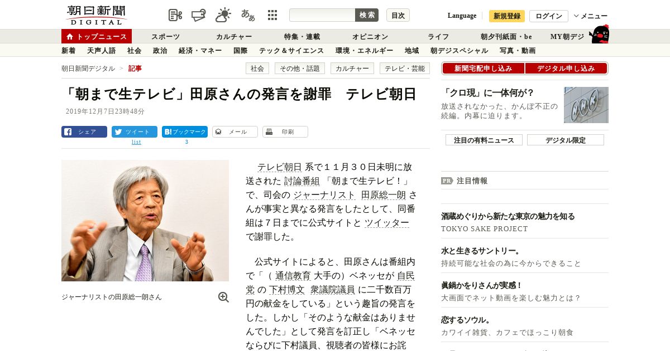Click the NHK building thumbnail
Screen dimensions: 670x351
pyautogui.click(x=586, y=105)
